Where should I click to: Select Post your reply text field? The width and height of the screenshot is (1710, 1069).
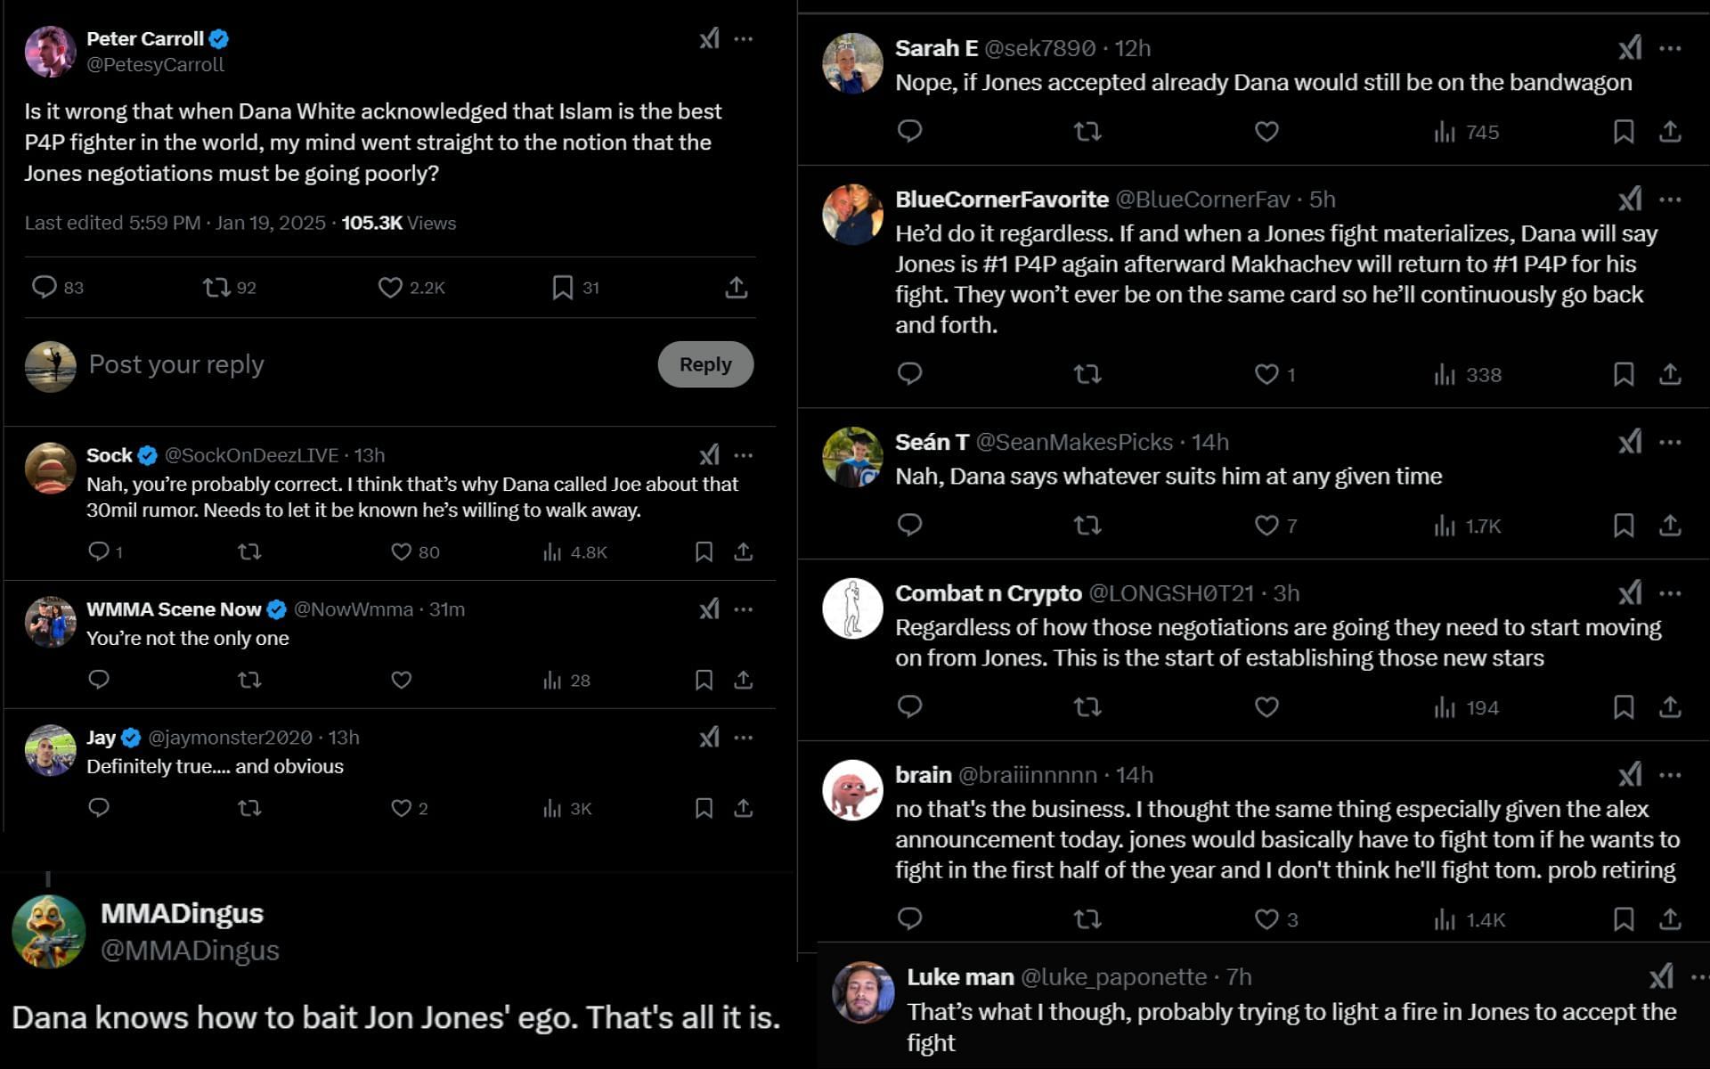pos(357,363)
